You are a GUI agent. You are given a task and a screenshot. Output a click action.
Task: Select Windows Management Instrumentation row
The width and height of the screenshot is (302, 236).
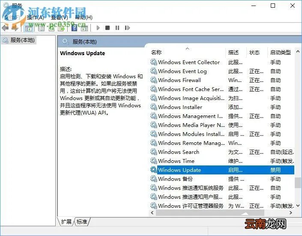click(222, 116)
